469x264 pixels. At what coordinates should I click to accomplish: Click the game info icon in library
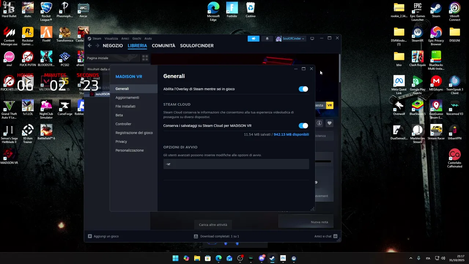click(x=319, y=123)
